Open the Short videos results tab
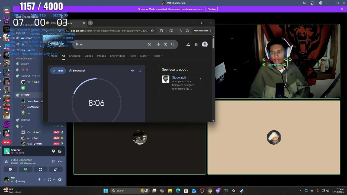Screen dimensions: 347x195 (118, 56)
